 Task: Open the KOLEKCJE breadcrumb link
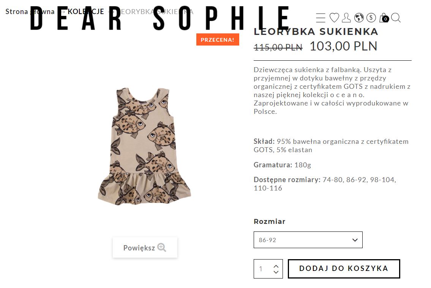point(86,12)
